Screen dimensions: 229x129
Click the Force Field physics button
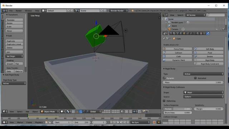(x=177, y=49)
